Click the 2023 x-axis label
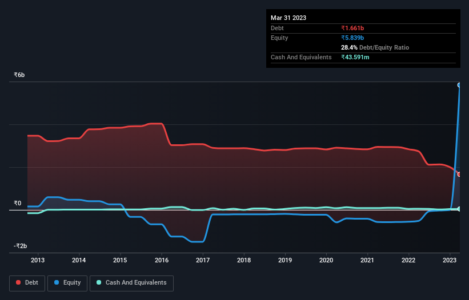Viewport: 469px width, 300px height. tap(450, 260)
